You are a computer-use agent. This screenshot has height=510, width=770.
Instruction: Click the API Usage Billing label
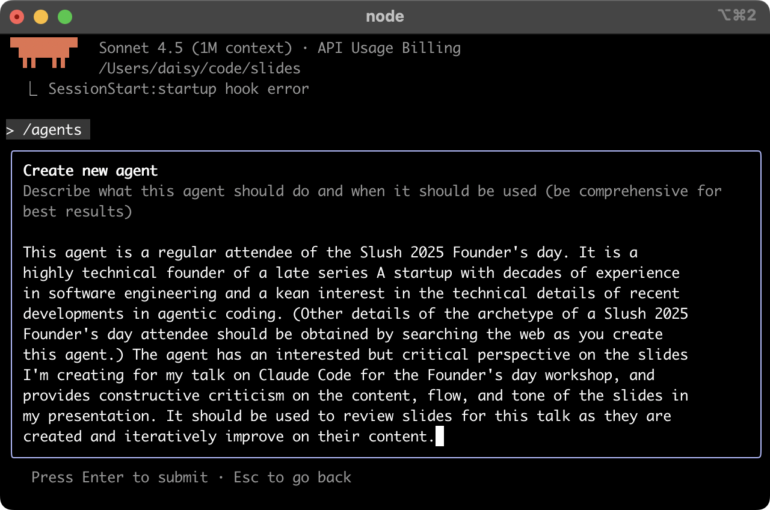pyautogui.click(x=388, y=48)
